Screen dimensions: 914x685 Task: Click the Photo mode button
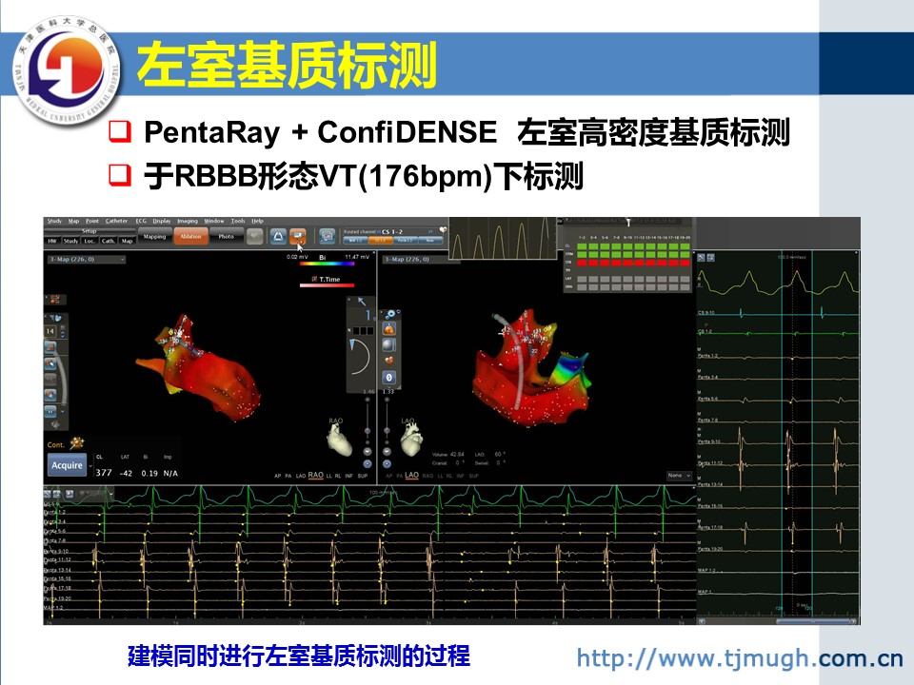tap(227, 237)
